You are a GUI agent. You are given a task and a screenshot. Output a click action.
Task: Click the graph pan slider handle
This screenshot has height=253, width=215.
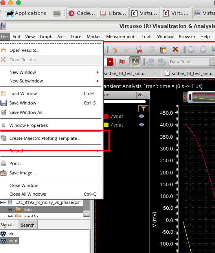tap(190, 97)
